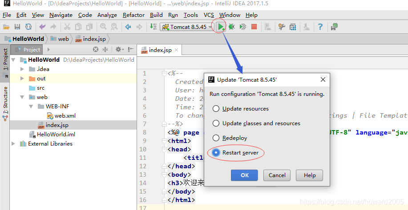Open Help question mark icon
The height and width of the screenshot is (210, 408).
coord(320,27)
